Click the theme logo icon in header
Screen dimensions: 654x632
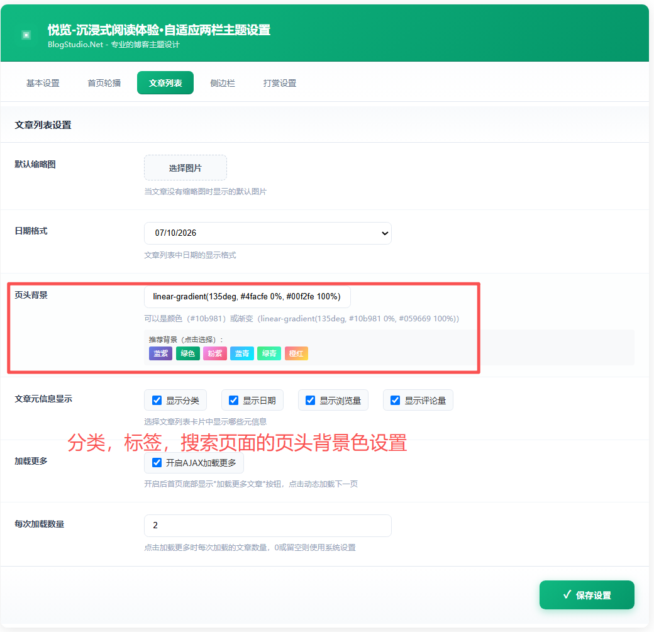coord(26,35)
